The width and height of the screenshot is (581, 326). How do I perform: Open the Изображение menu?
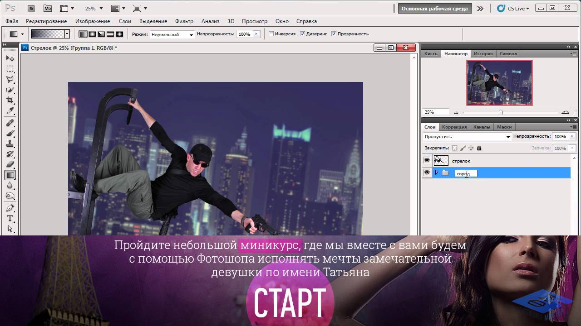[x=93, y=21]
